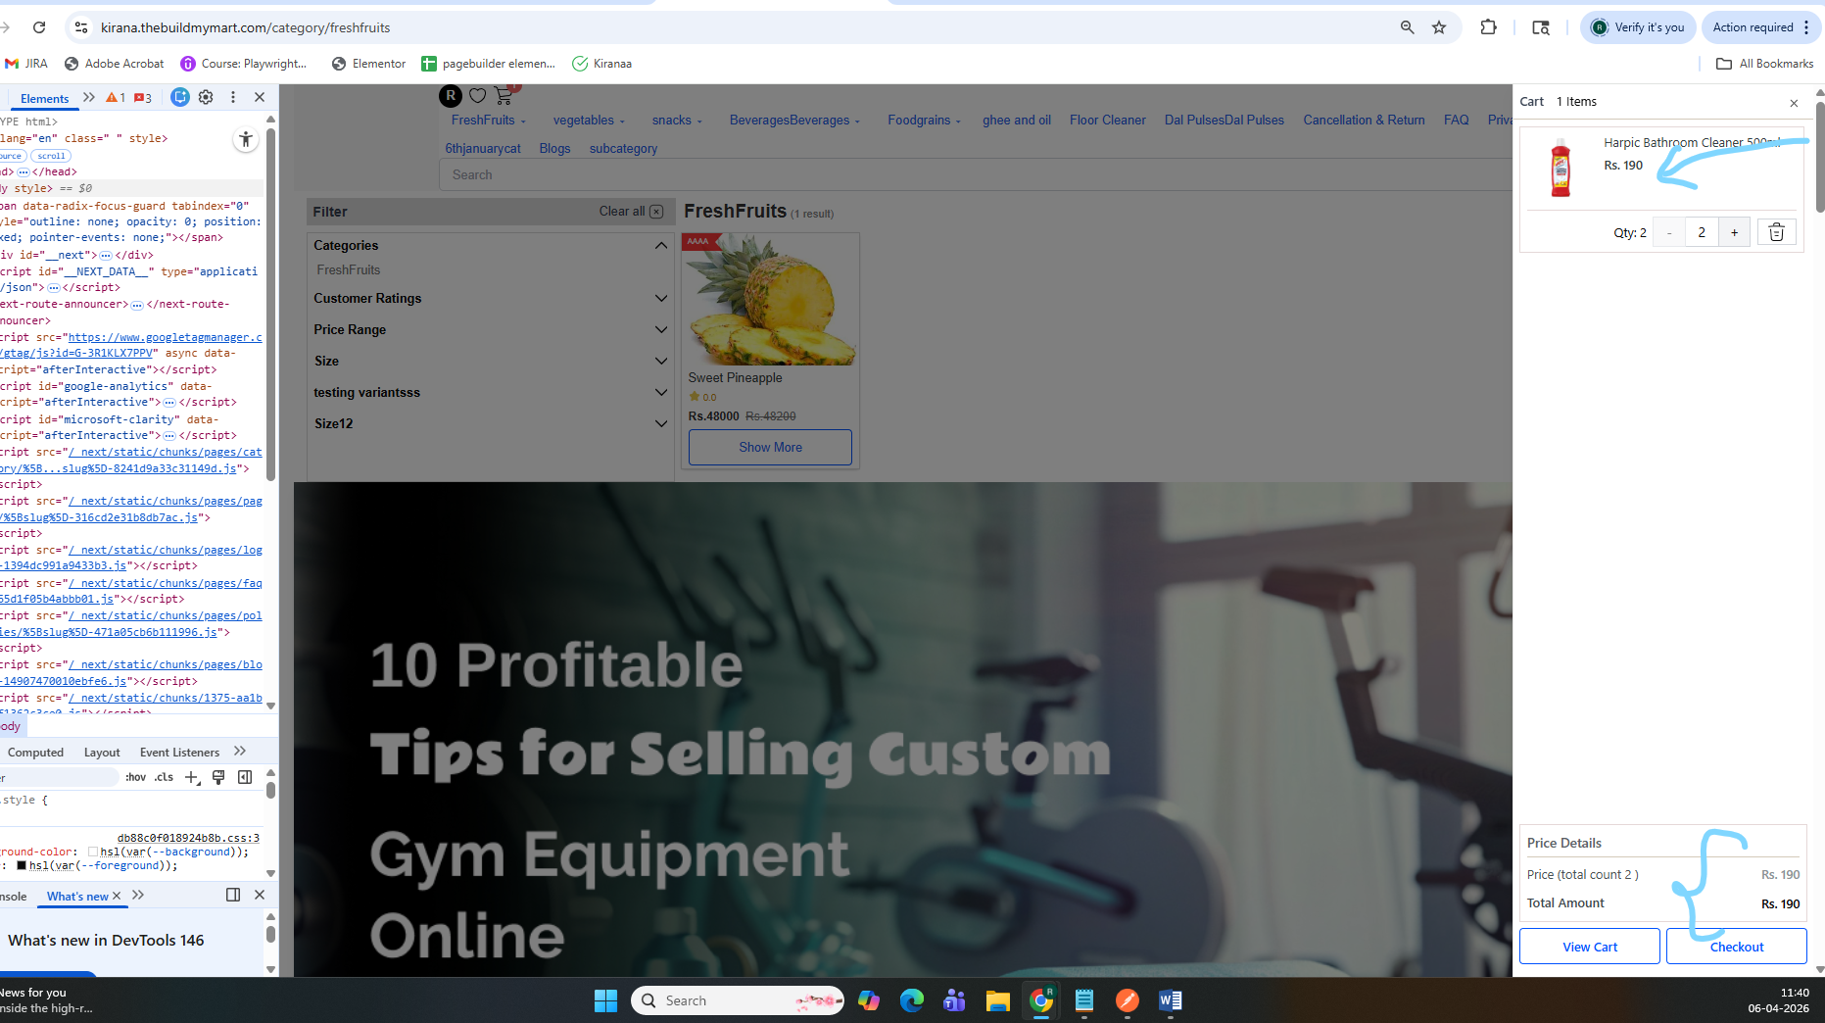Open the FreshFruits nav dropdown
1825x1023 pixels.
(x=489, y=120)
